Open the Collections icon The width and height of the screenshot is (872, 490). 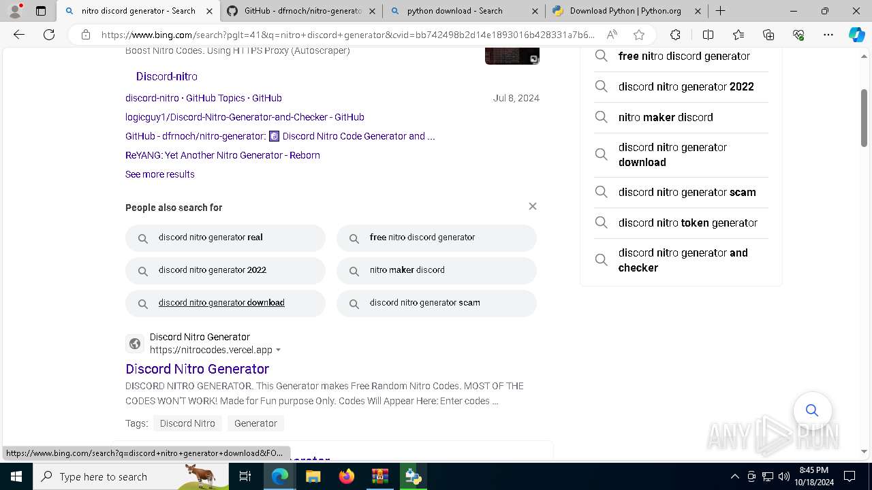point(768,35)
